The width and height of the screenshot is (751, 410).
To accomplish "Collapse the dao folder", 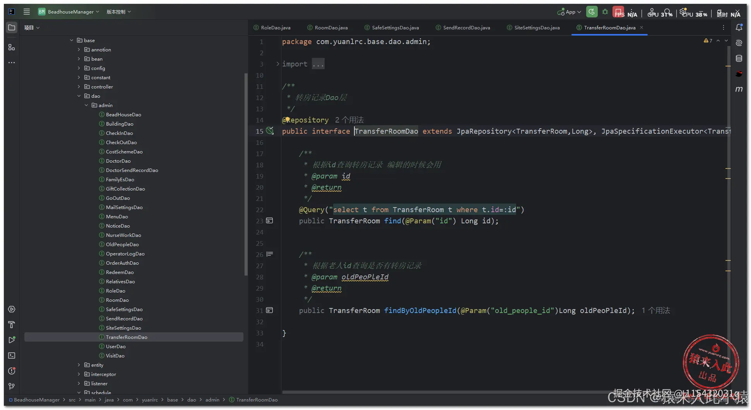I will pyautogui.click(x=79, y=96).
